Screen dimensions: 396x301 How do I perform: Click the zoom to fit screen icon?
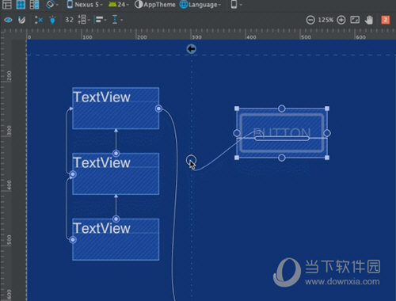[x=355, y=20]
